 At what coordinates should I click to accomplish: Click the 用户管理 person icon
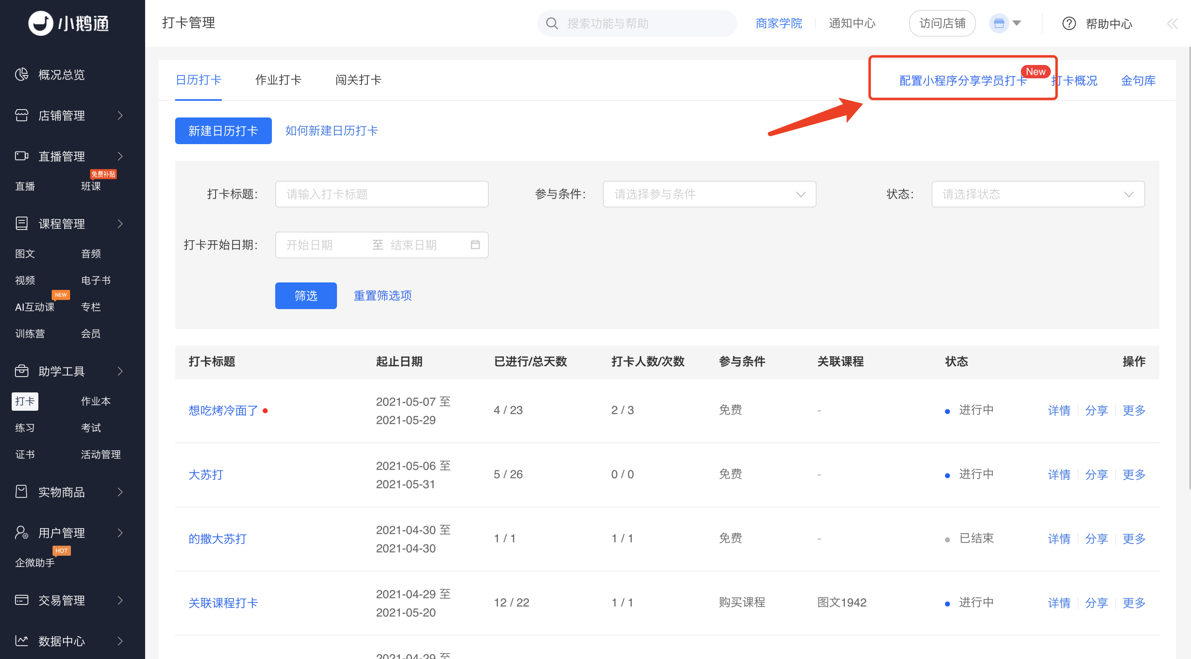[22, 532]
